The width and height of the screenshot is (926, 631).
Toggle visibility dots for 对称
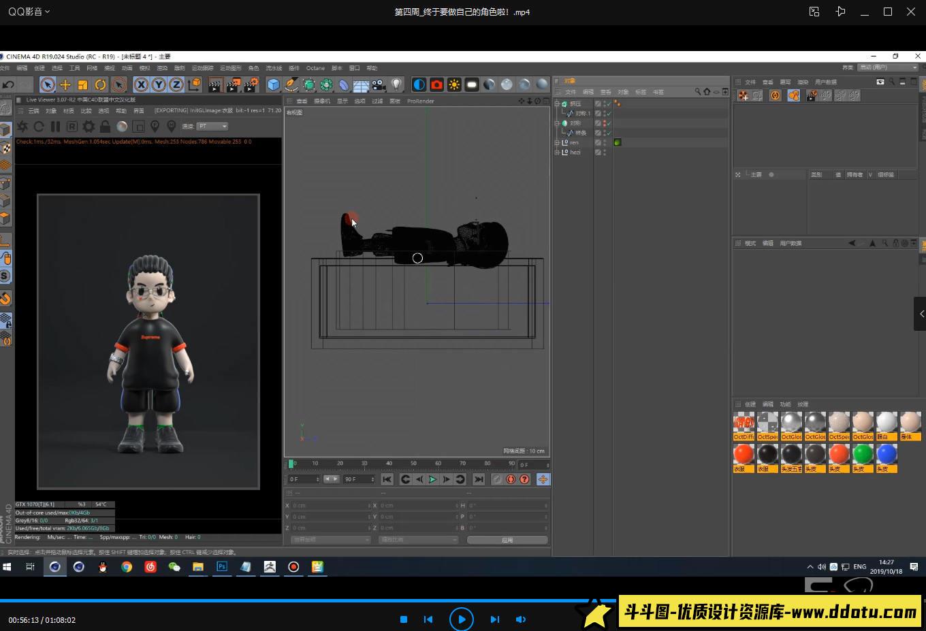[x=605, y=123]
